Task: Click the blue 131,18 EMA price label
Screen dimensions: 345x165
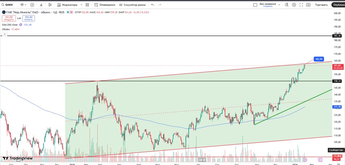Action: pos(337,106)
